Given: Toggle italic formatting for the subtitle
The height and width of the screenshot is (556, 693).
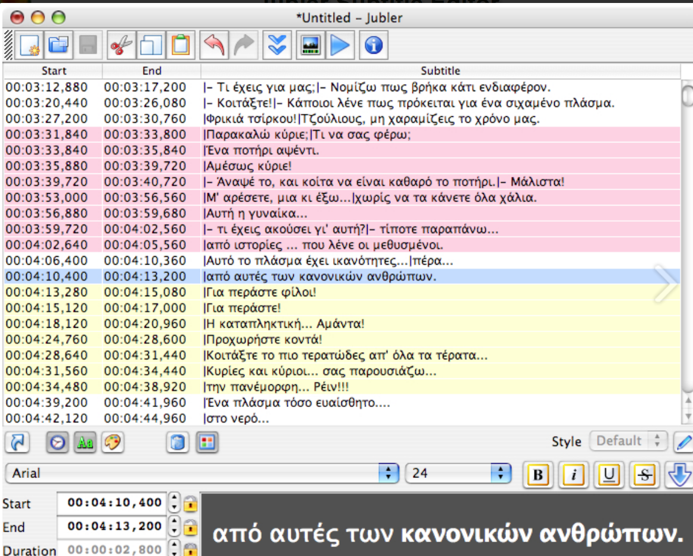Looking at the screenshot, I should (x=573, y=475).
